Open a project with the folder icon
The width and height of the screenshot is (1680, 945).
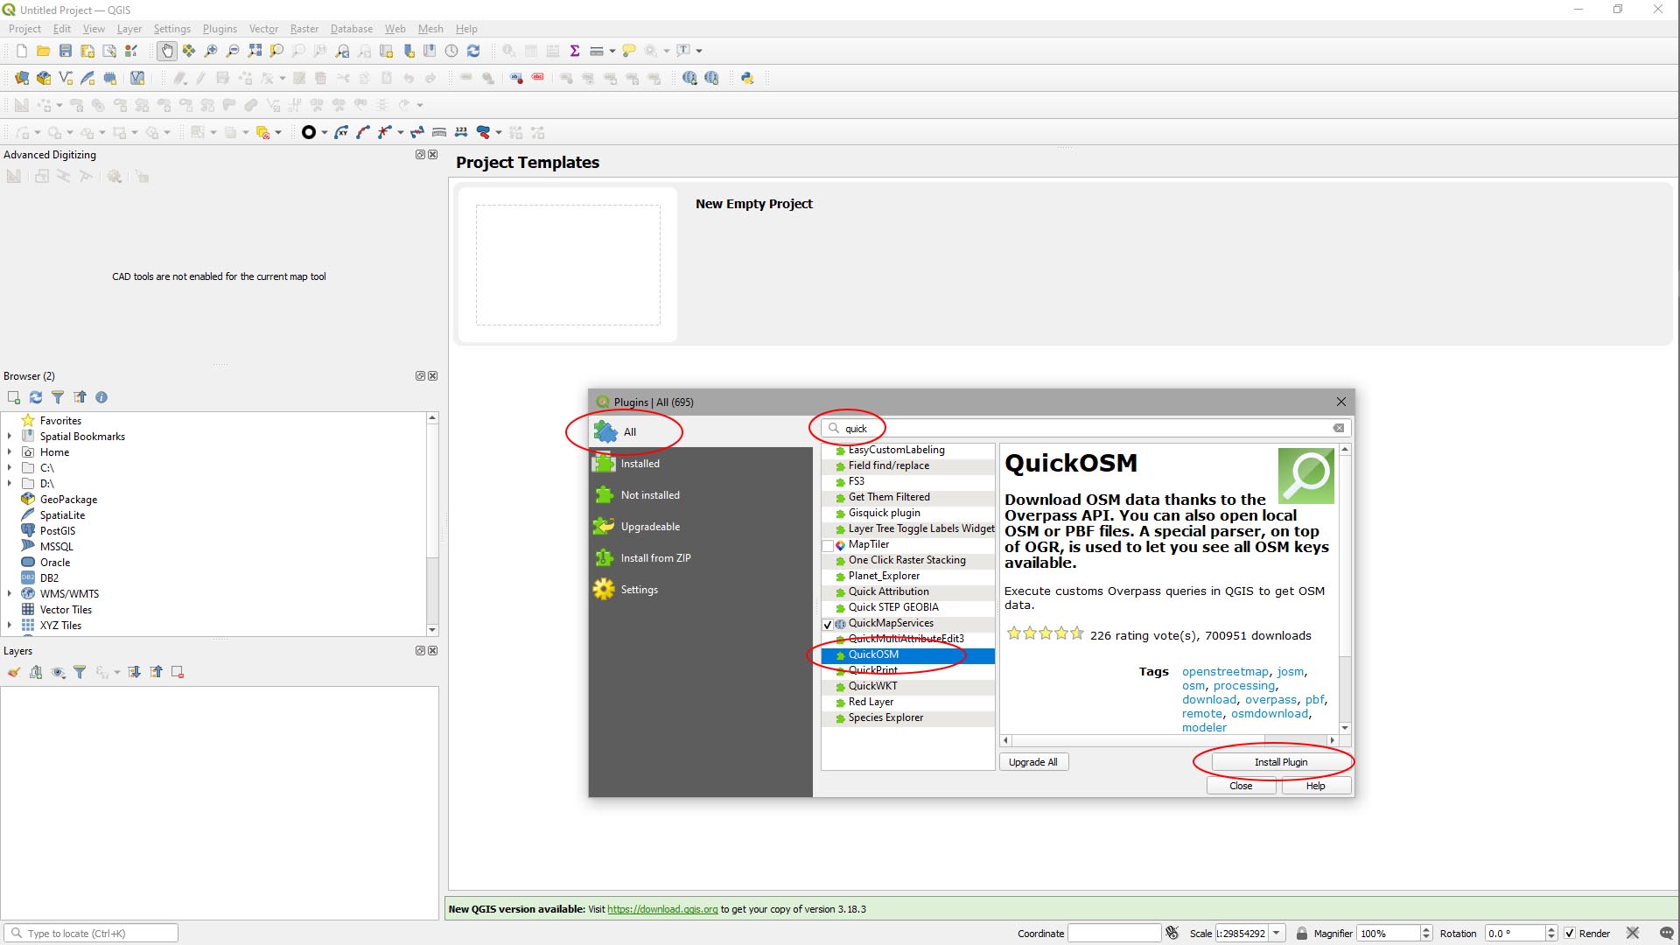(43, 51)
